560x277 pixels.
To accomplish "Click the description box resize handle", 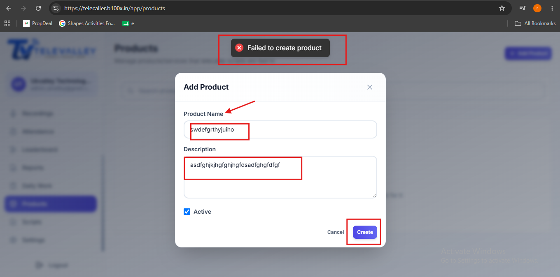I will pos(374,196).
